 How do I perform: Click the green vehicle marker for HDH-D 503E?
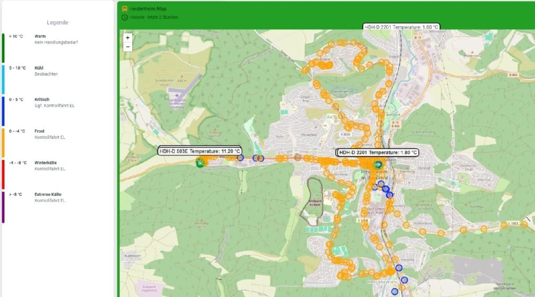200,163
